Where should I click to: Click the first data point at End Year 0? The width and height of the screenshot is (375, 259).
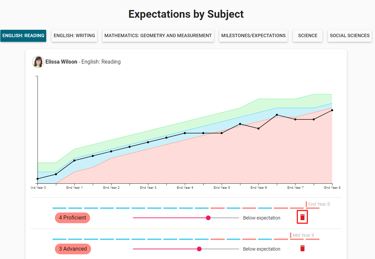point(37,179)
